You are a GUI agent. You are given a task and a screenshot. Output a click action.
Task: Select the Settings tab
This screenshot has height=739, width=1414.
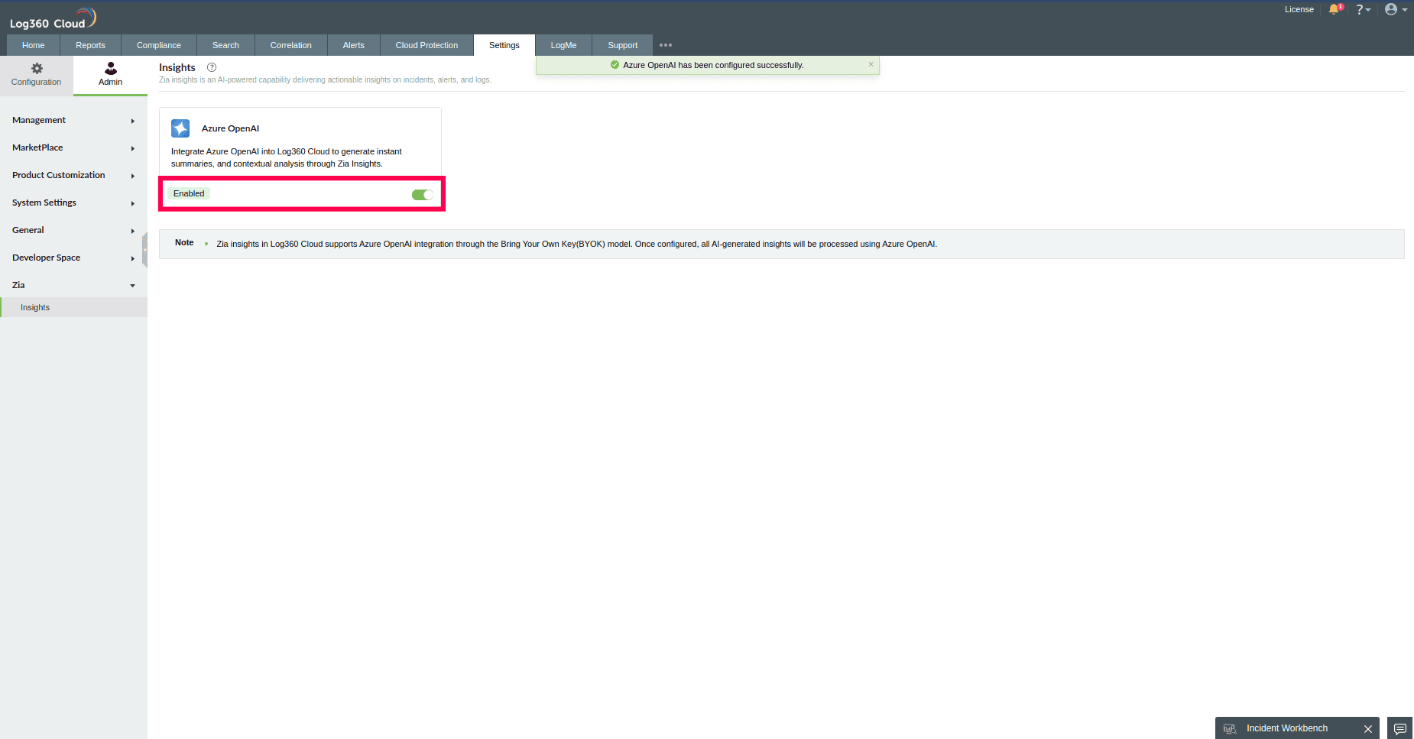[504, 45]
